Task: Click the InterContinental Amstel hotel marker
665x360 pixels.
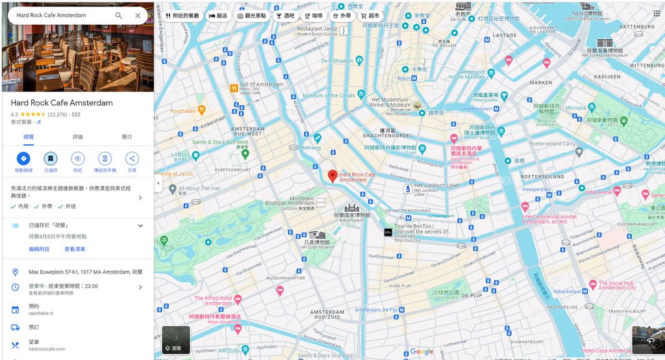Action: click(525, 207)
